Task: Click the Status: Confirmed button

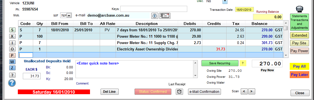Action: pos(153,92)
